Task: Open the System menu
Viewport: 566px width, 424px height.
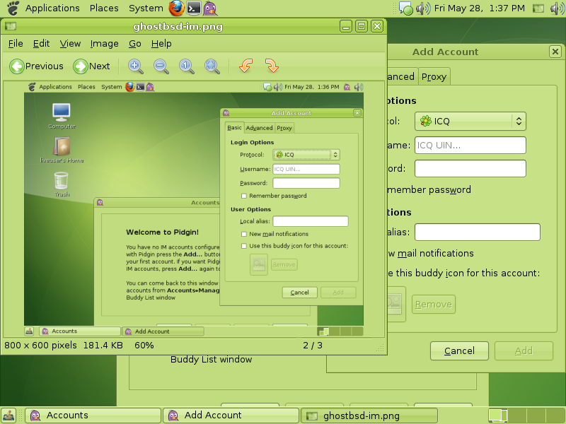Action: [x=146, y=8]
